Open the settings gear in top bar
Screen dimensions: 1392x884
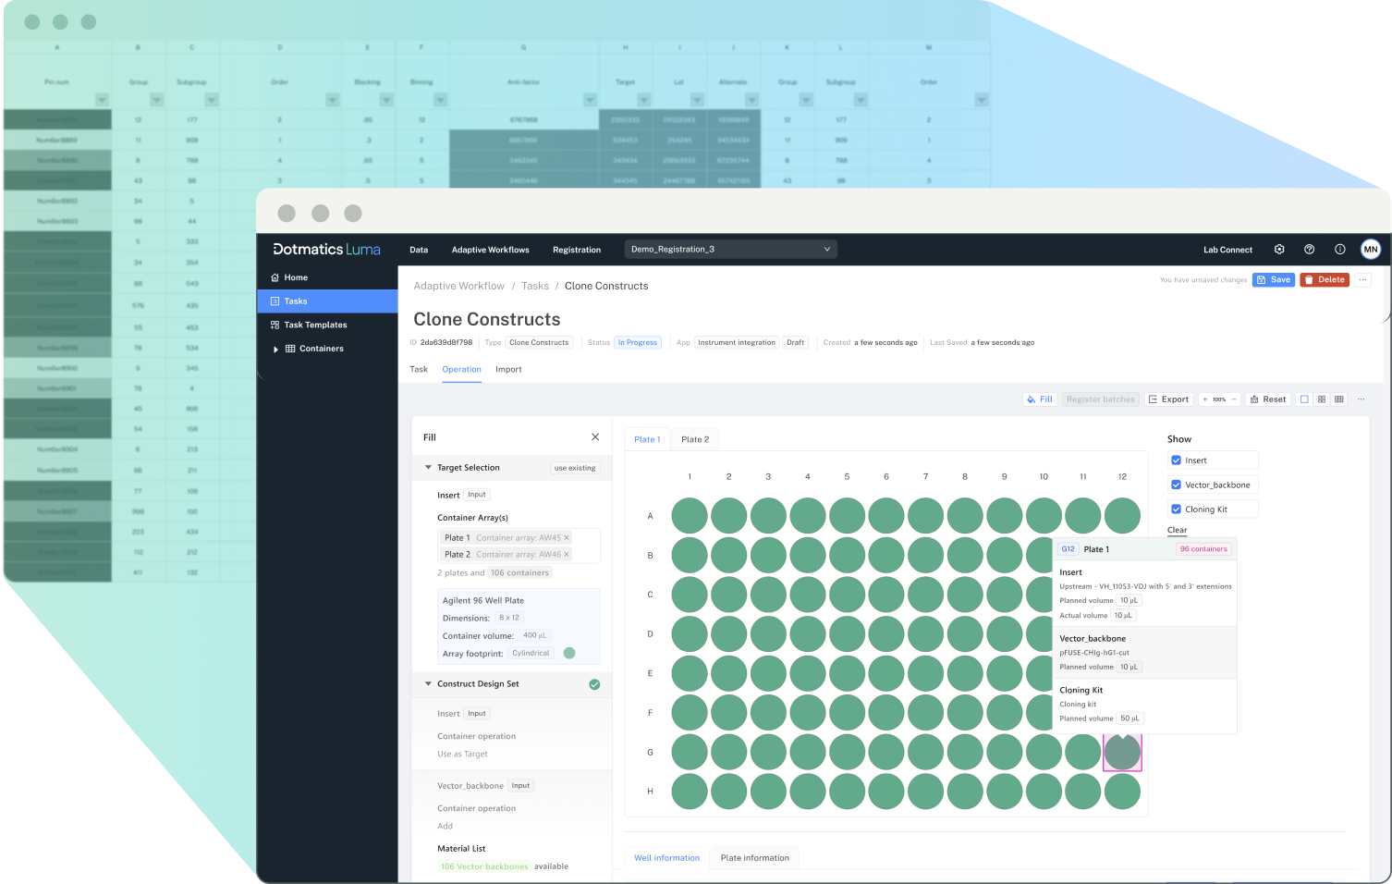coord(1279,249)
